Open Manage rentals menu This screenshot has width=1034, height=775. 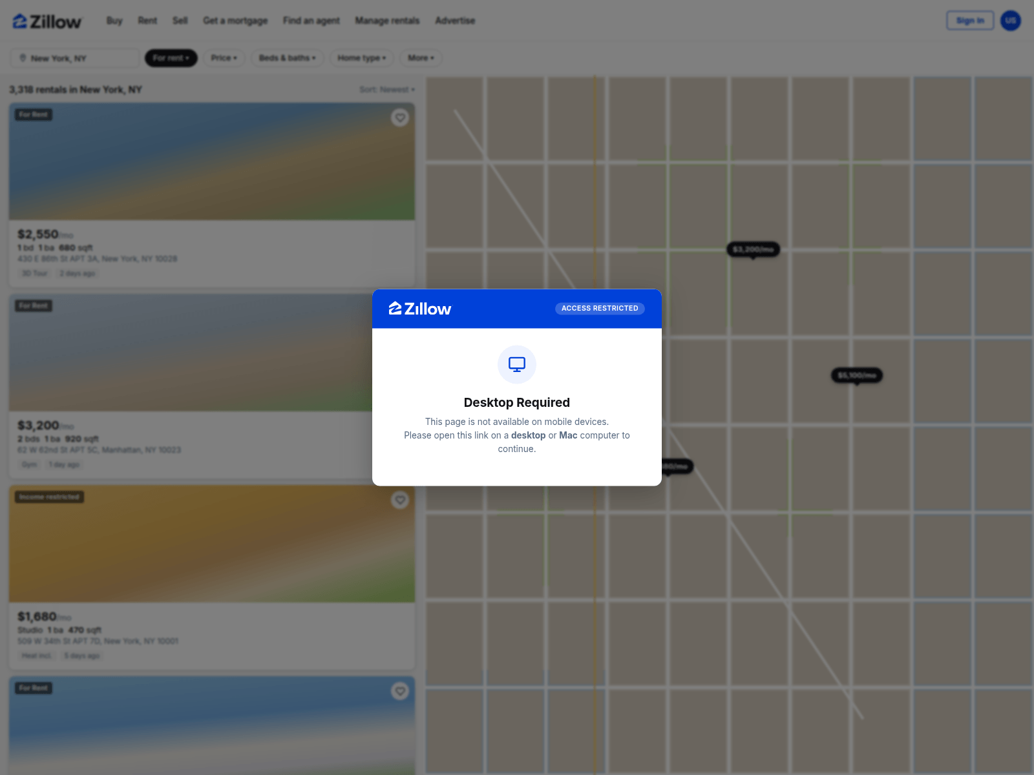387,21
